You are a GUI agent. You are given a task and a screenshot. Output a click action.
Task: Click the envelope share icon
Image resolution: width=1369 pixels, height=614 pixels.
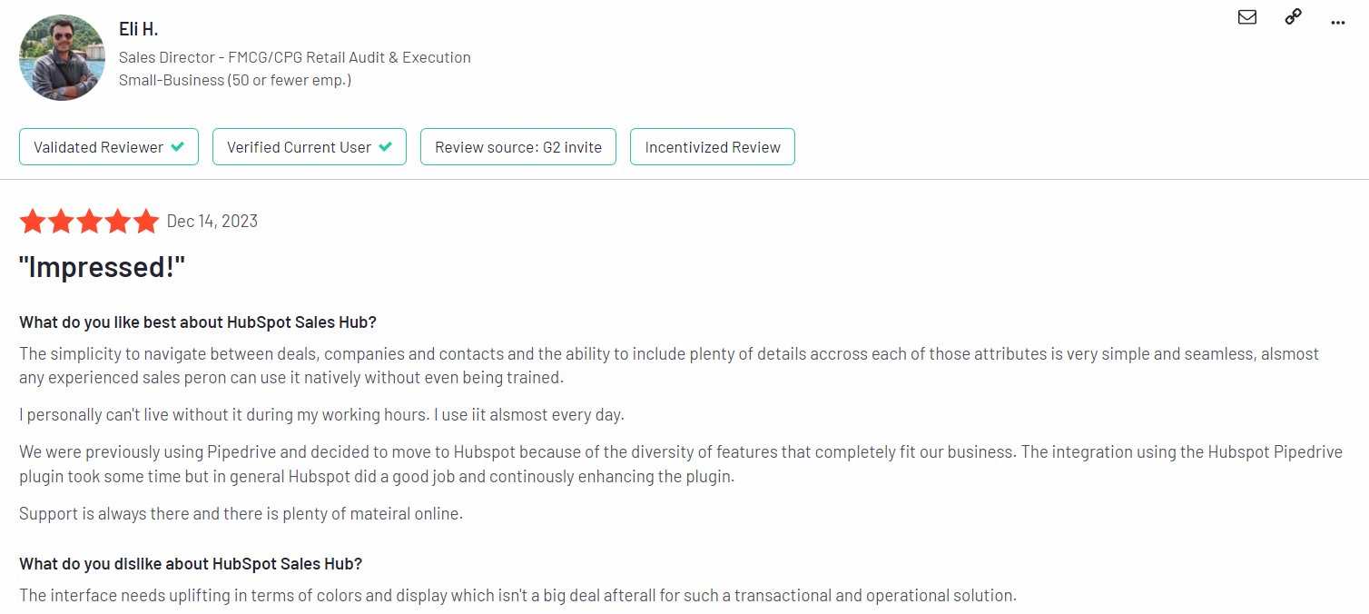point(1246,16)
